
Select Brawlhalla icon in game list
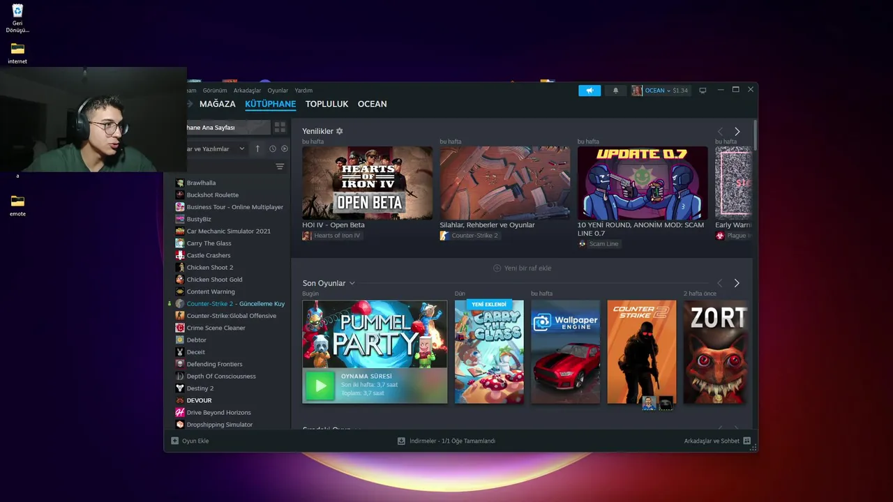[x=180, y=183]
